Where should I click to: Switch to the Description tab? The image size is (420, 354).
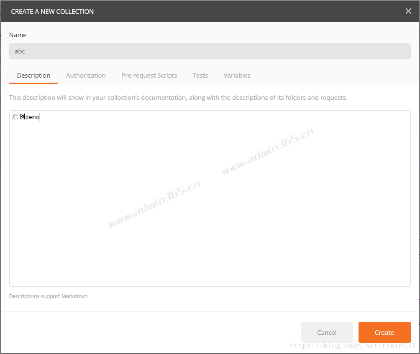(33, 76)
